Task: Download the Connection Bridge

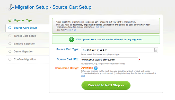Action: coord(87,68)
